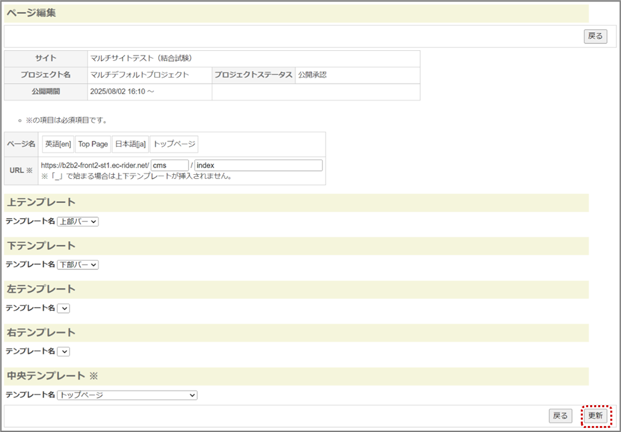621x432 pixels.
Task: Open the 下テンプレート template name dropdown
Action: pyautogui.click(x=78, y=265)
